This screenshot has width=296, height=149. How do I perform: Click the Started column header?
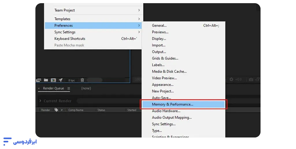tap(132, 110)
